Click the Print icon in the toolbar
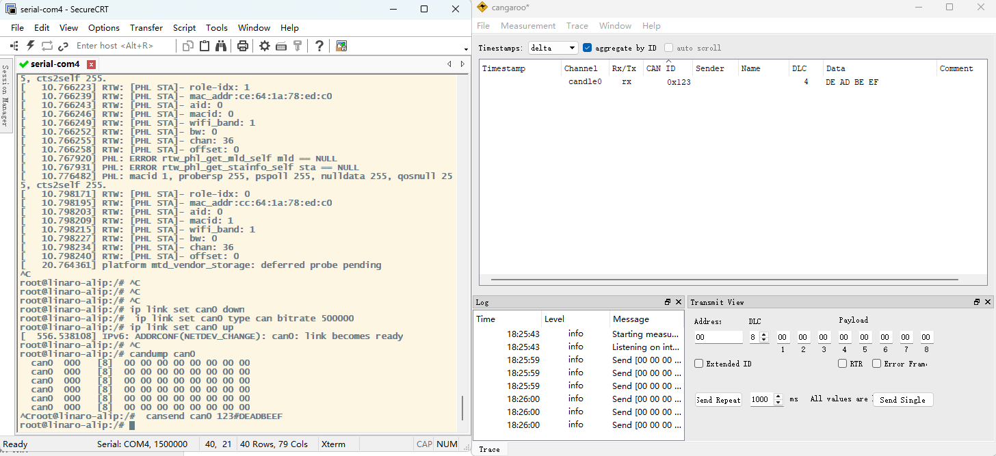The image size is (996, 456). click(x=242, y=46)
